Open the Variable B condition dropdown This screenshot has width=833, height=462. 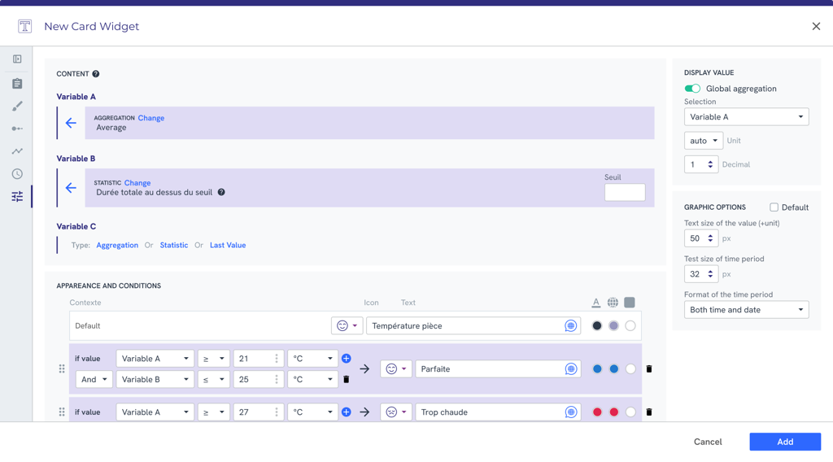pyautogui.click(x=155, y=379)
